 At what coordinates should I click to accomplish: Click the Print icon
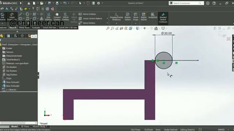(x=57, y=3)
